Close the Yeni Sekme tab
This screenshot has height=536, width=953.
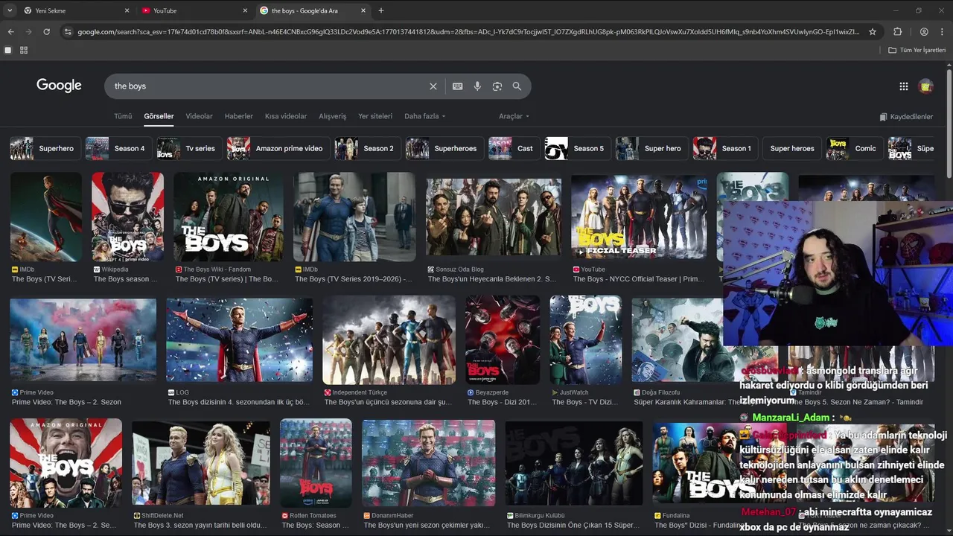[x=127, y=10]
